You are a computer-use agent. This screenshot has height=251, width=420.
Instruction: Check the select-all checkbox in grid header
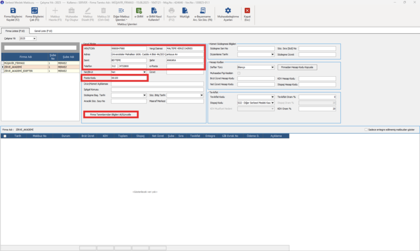tap(5, 136)
